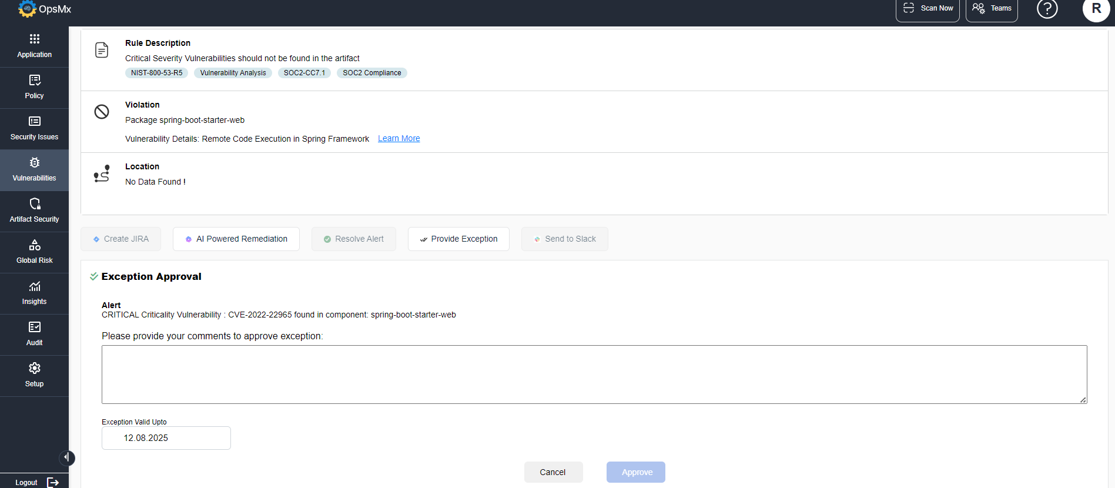1115x488 pixels.
Task: Click the help question mark icon
Action: point(1047,9)
